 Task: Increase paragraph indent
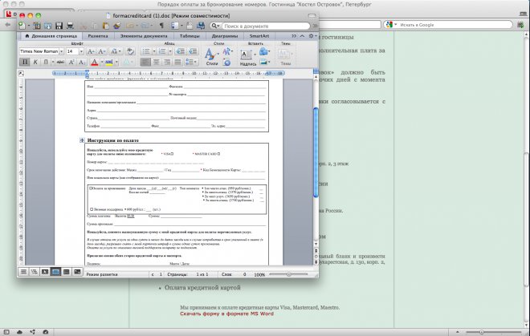pos(194,51)
